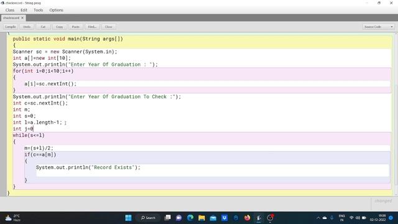The width and height of the screenshot is (398, 224).
Task: Open the Edit menu
Action: [24, 10]
